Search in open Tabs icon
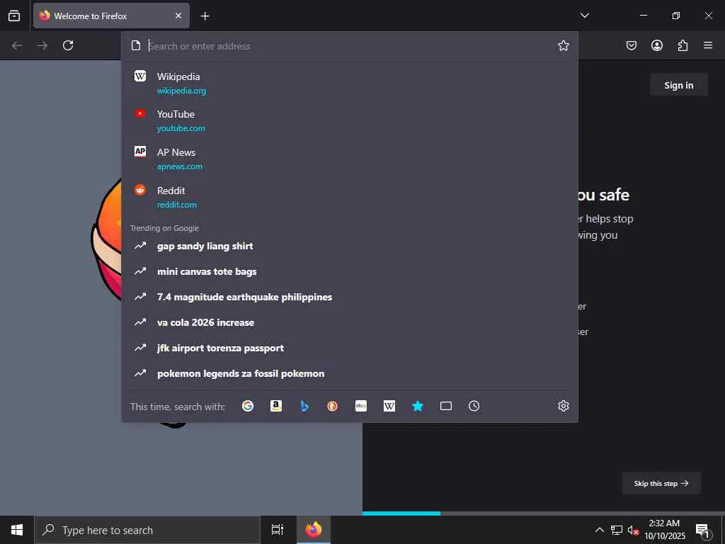 pos(446,406)
